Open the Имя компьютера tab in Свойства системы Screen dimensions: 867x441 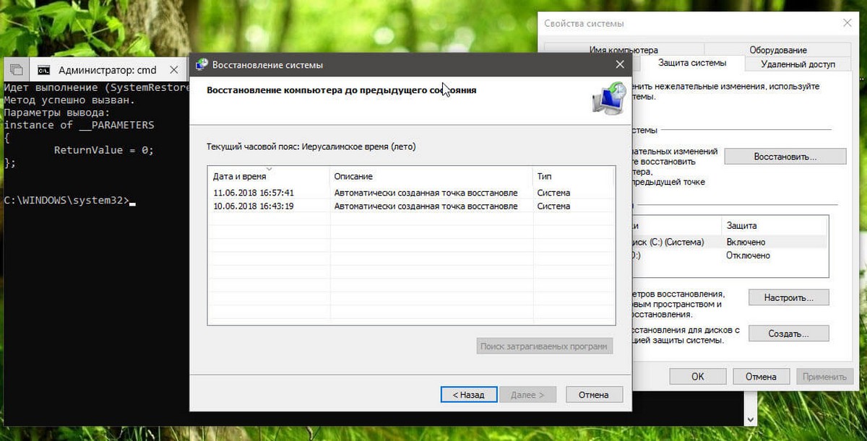click(x=624, y=50)
